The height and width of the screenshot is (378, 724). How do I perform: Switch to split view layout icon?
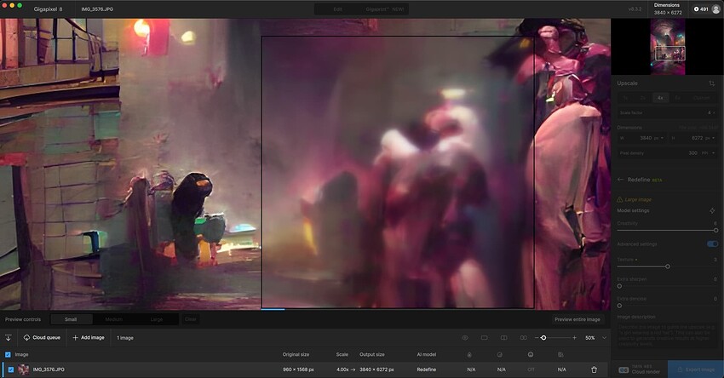pyautogui.click(x=503, y=338)
